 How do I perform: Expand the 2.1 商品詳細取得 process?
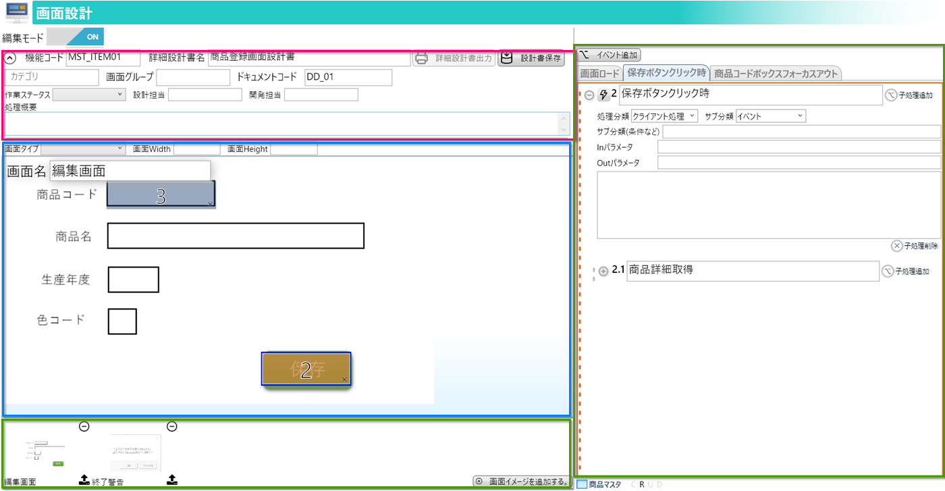(x=603, y=271)
